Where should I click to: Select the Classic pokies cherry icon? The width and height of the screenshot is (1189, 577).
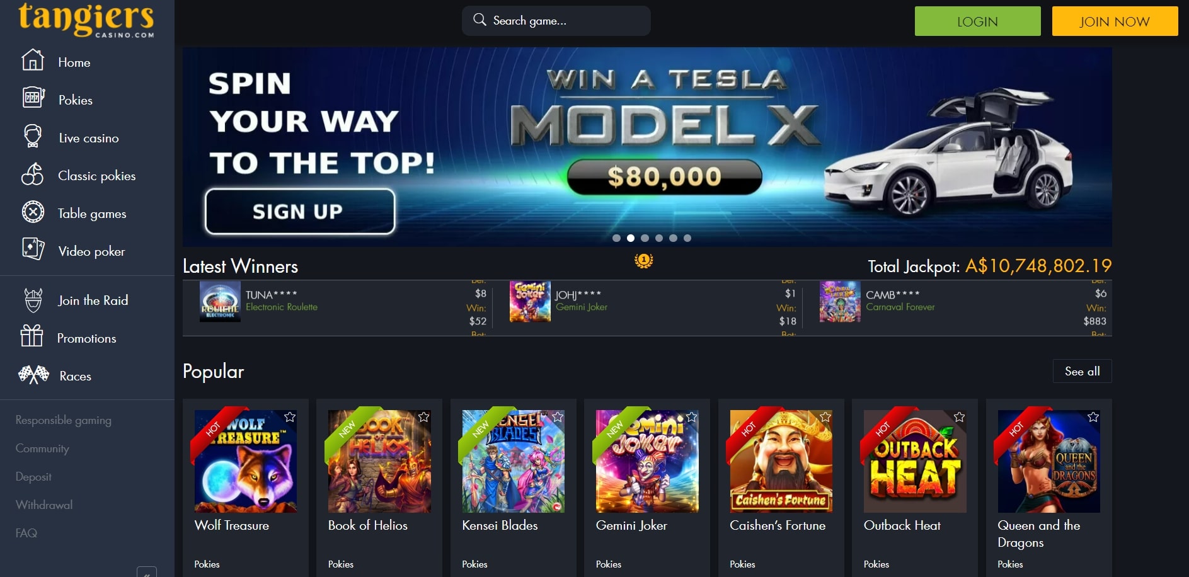(32, 174)
